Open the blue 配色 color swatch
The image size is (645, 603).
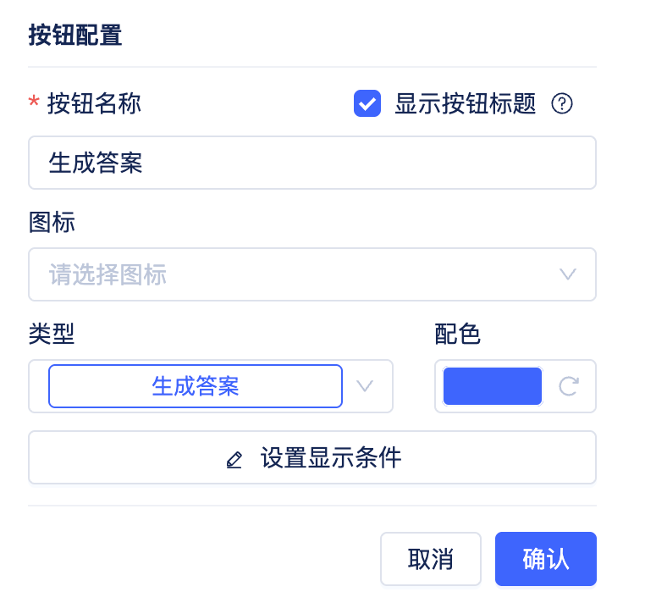pos(493,386)
